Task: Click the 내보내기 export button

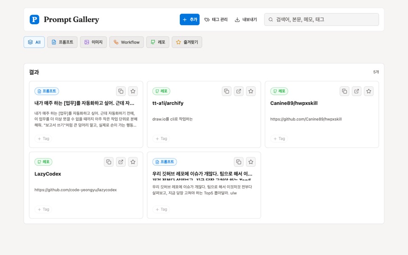Action: point(246,20)
